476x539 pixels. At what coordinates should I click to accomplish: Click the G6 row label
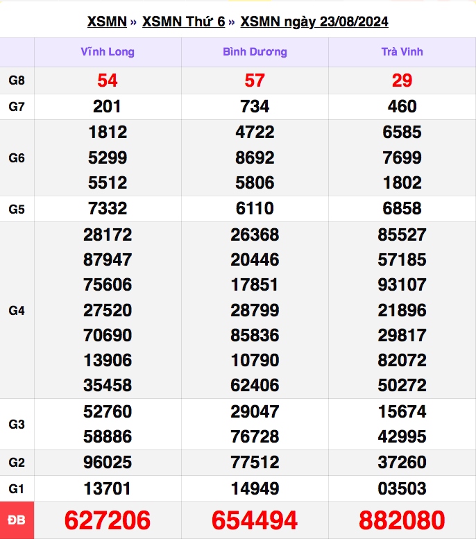pos(17,157)
